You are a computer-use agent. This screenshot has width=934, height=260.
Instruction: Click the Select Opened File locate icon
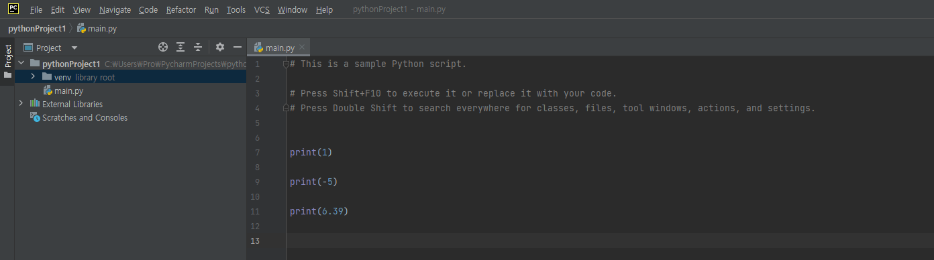[x=163, y=47]
